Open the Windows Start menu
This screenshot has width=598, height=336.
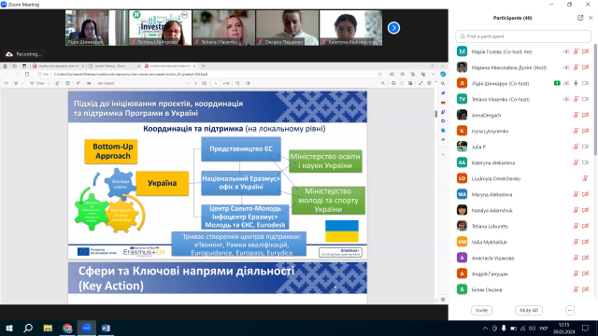[9, 328]
